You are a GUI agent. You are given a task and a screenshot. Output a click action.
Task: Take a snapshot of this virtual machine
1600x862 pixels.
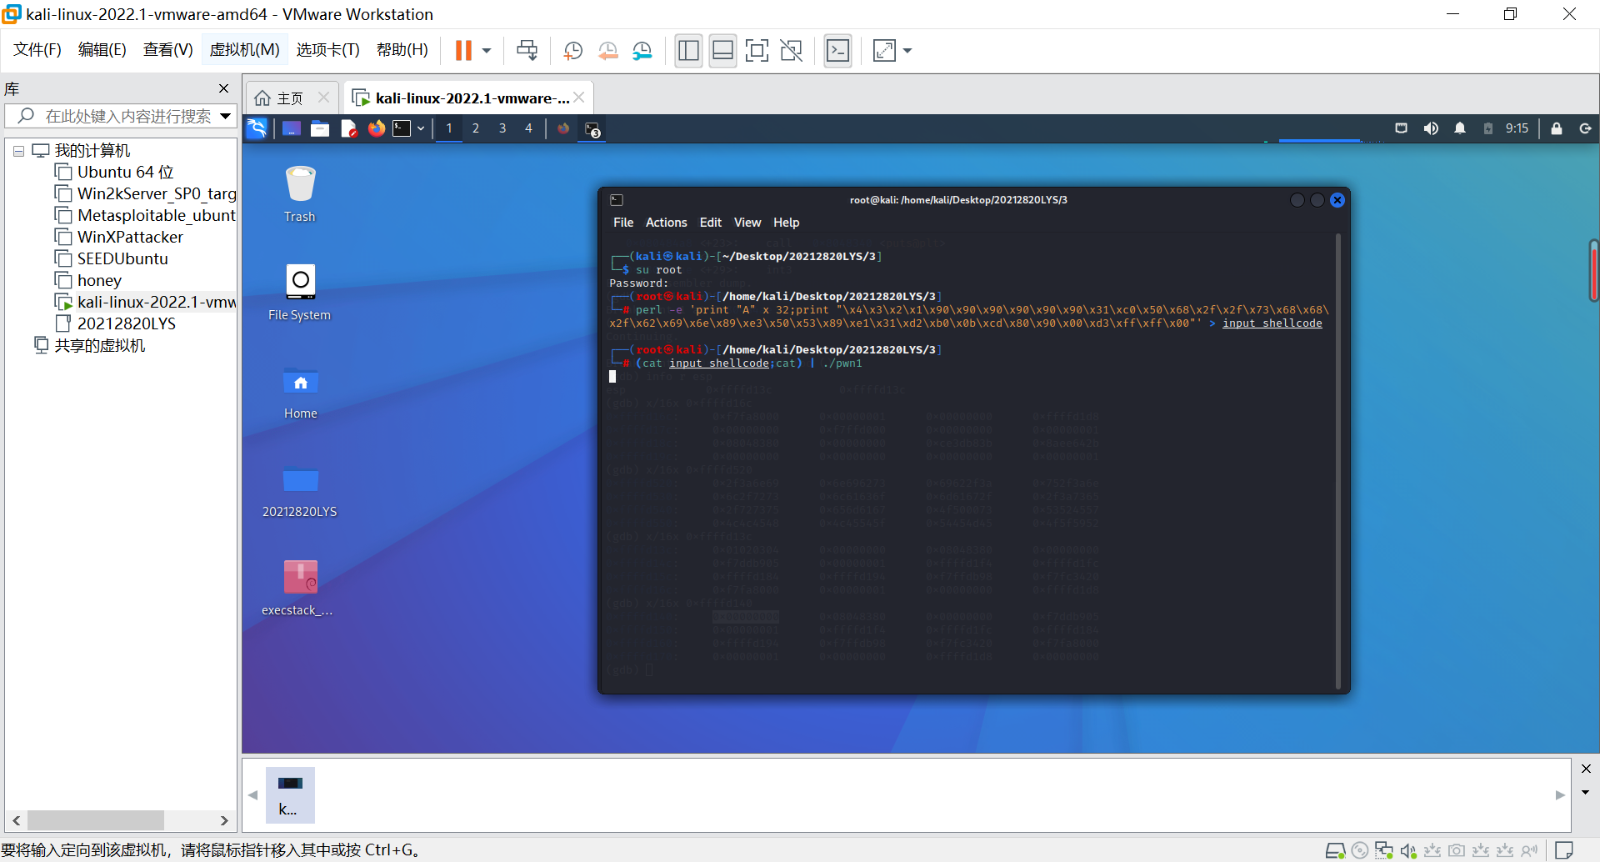coord(572,51)
